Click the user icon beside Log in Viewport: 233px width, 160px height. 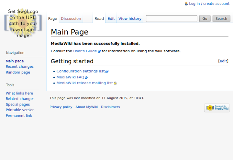186,4
